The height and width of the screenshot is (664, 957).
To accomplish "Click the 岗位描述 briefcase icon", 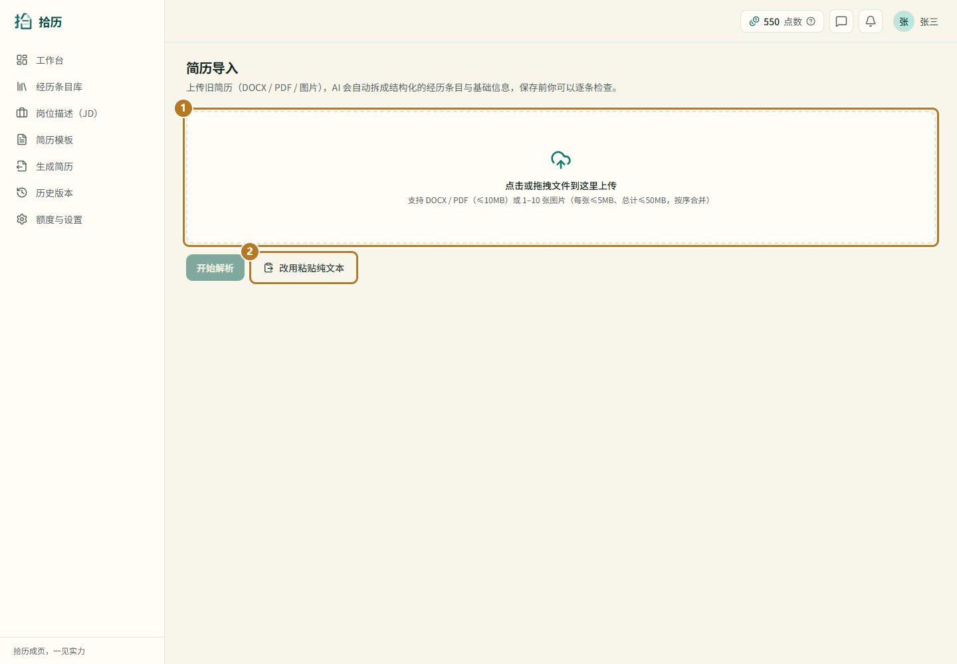I will point(22,113).
